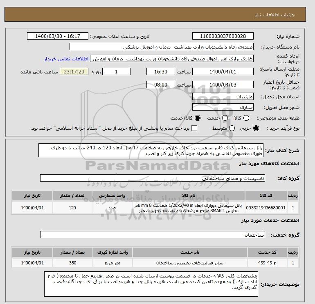The image size is (315, 304).
Task: Click the general need description text box
Action: [x=151, y=150]
